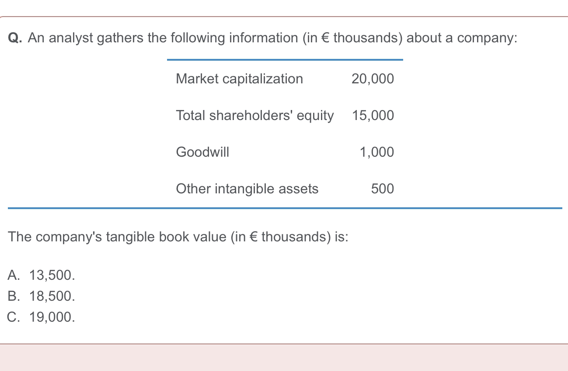
Task: Click the Total shareholders' equity label
Action: tap(254, 116)
